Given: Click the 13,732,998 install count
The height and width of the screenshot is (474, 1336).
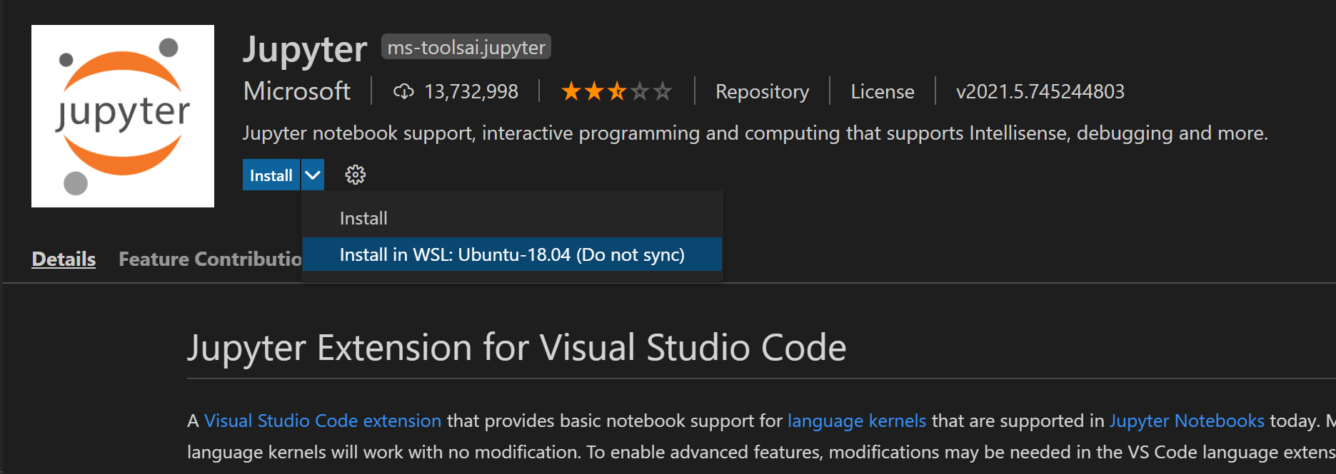Looking at the screenshot, I should point(471,91).
